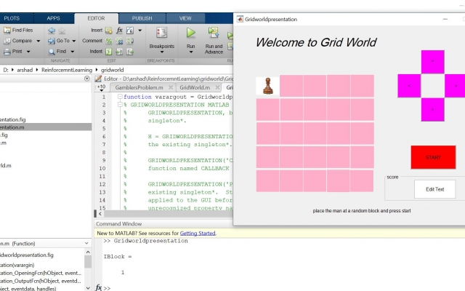
Task: Click the Print icon
Action: [x=7, y=52]
